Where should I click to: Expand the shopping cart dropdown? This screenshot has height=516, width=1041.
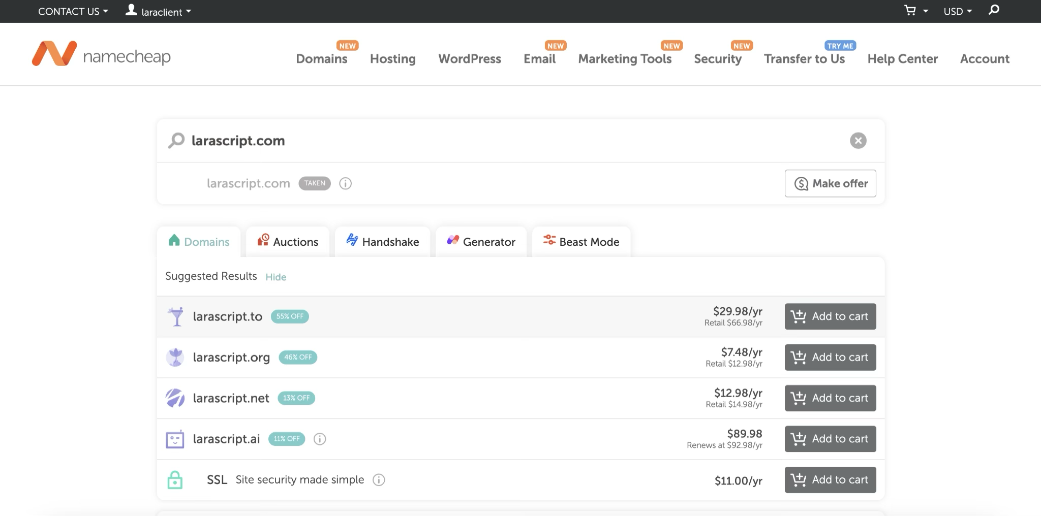(915, 11)
